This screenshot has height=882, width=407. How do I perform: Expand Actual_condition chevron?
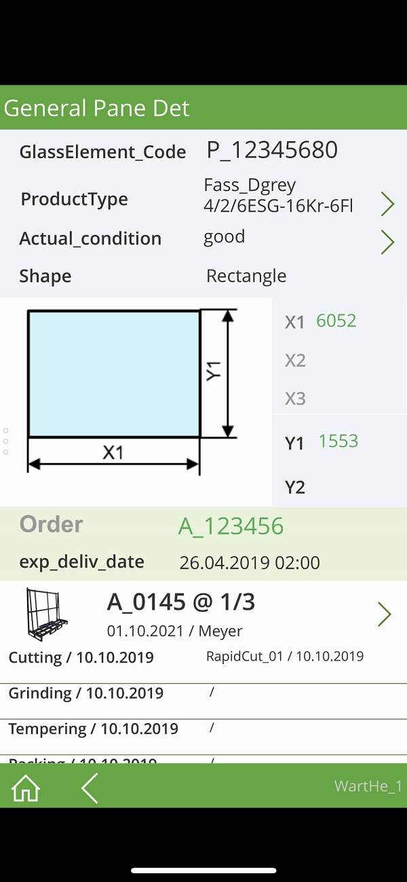387,242
